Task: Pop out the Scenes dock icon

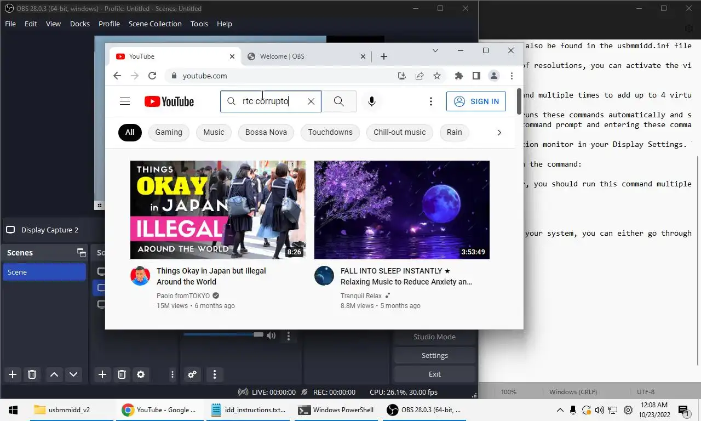Action: 82,253
